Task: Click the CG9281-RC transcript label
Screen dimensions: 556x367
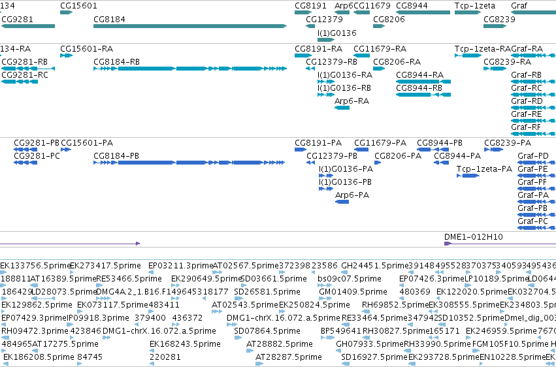Action: click(x=25, y=75)
